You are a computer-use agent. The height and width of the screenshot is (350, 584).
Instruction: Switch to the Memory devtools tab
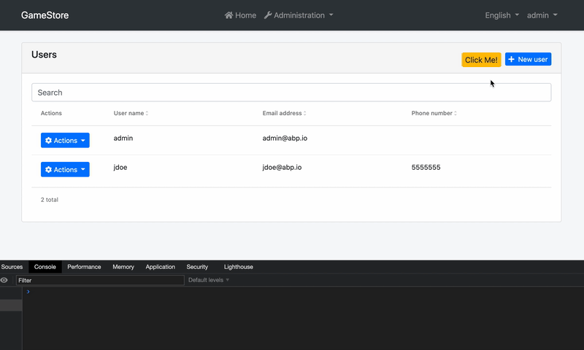tap(123, 267)
